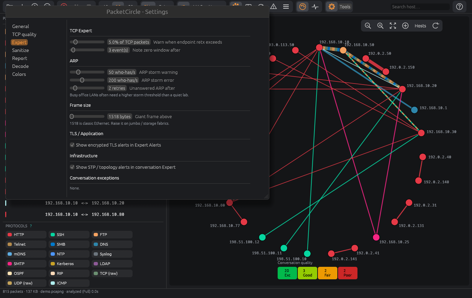Click the circled plus icon beside Hosts
Viewport: 472px width, 298px height.
405,26
